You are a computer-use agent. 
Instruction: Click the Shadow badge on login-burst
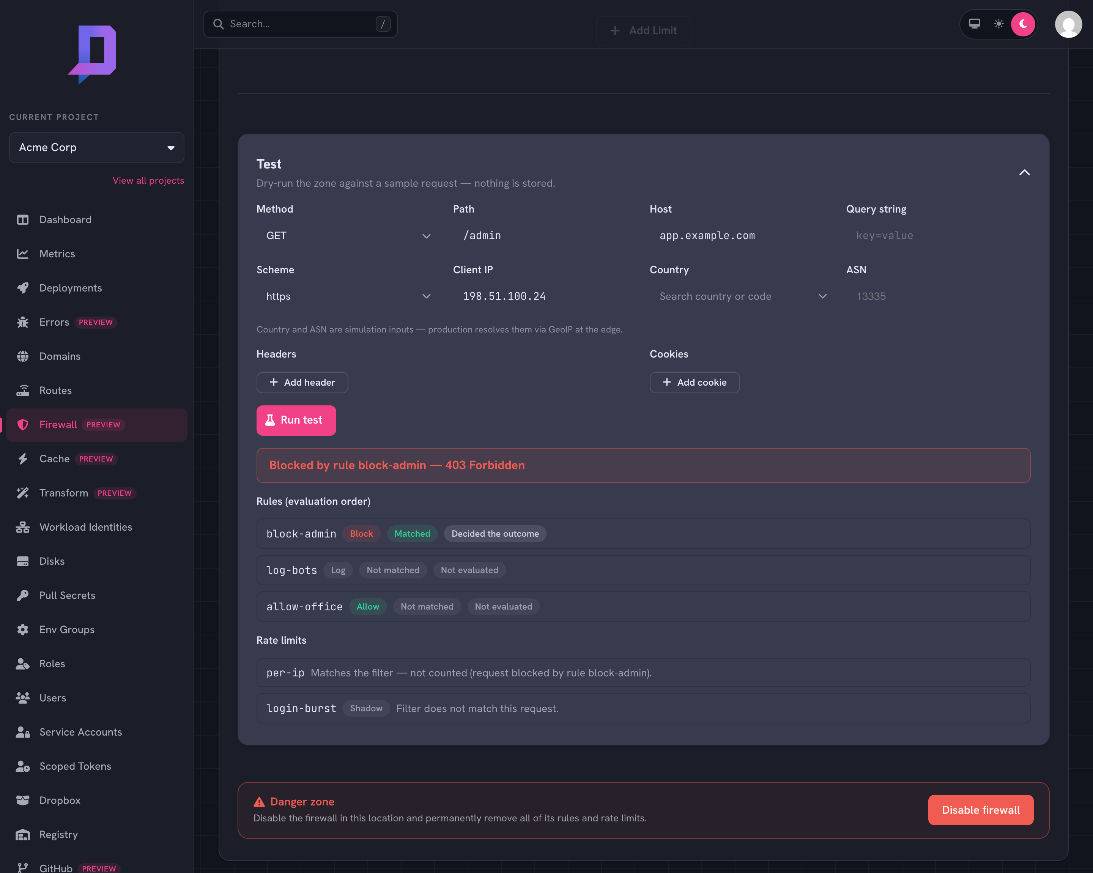click(x=366, y=708)
